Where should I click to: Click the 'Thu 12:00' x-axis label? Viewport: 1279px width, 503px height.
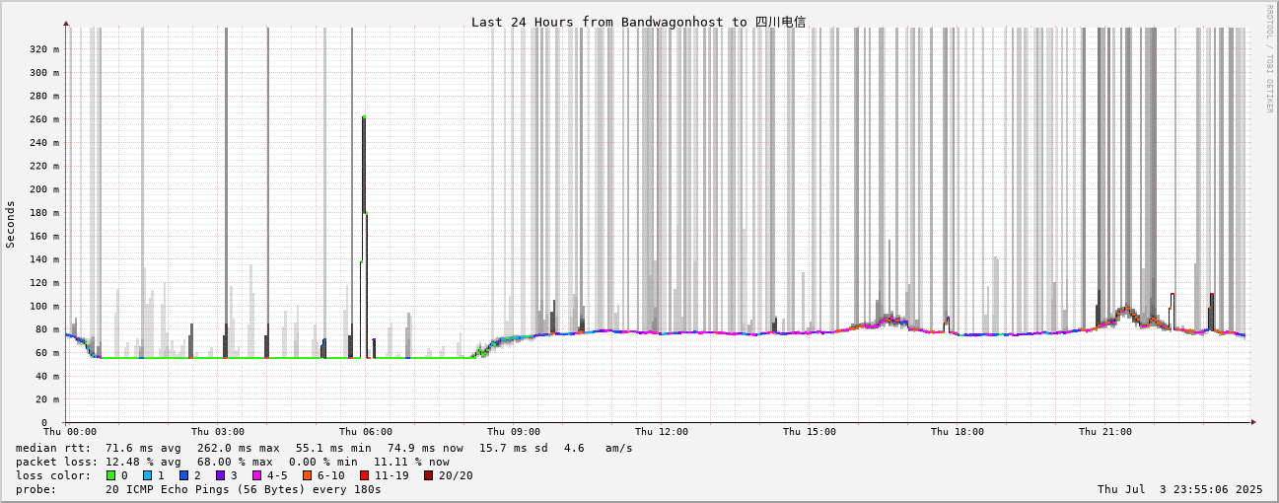(x=662, y=432)
